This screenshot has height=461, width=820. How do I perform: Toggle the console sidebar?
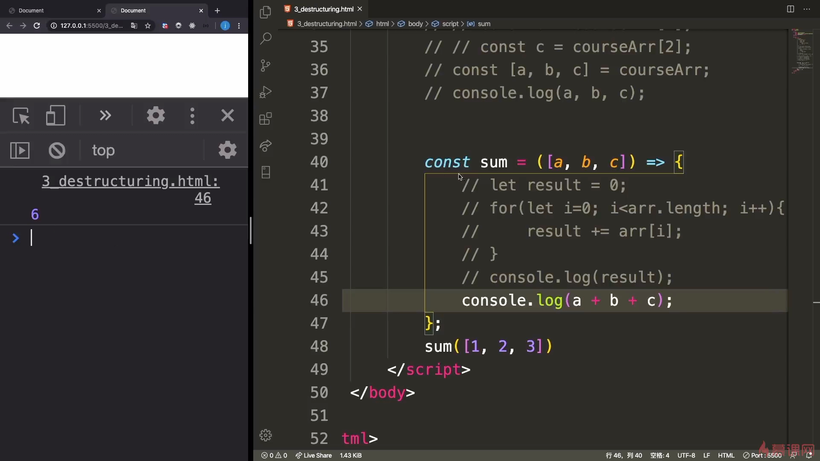pyautogui.click(x=20, y=150)
